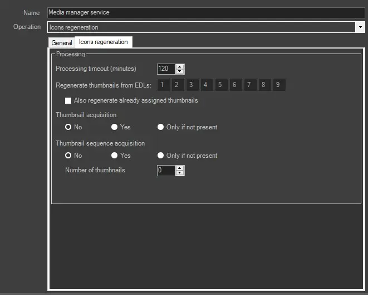Select Yes for Thumbnail sequence acquisition
Image resolution: width=368 pixels, height=295 pixels.
(x=115, y=156)
